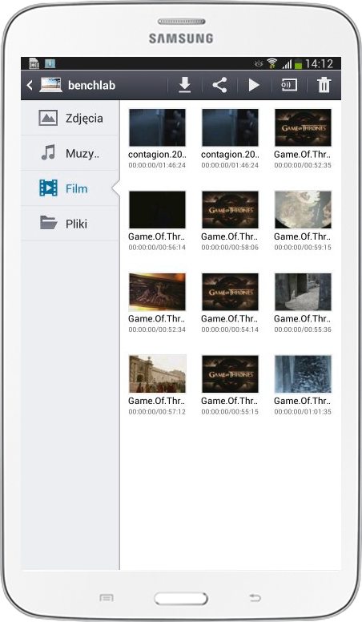Tap the smart stay eye icon
Viewport: 362px width, 622px height.
[x=259, y=63]
